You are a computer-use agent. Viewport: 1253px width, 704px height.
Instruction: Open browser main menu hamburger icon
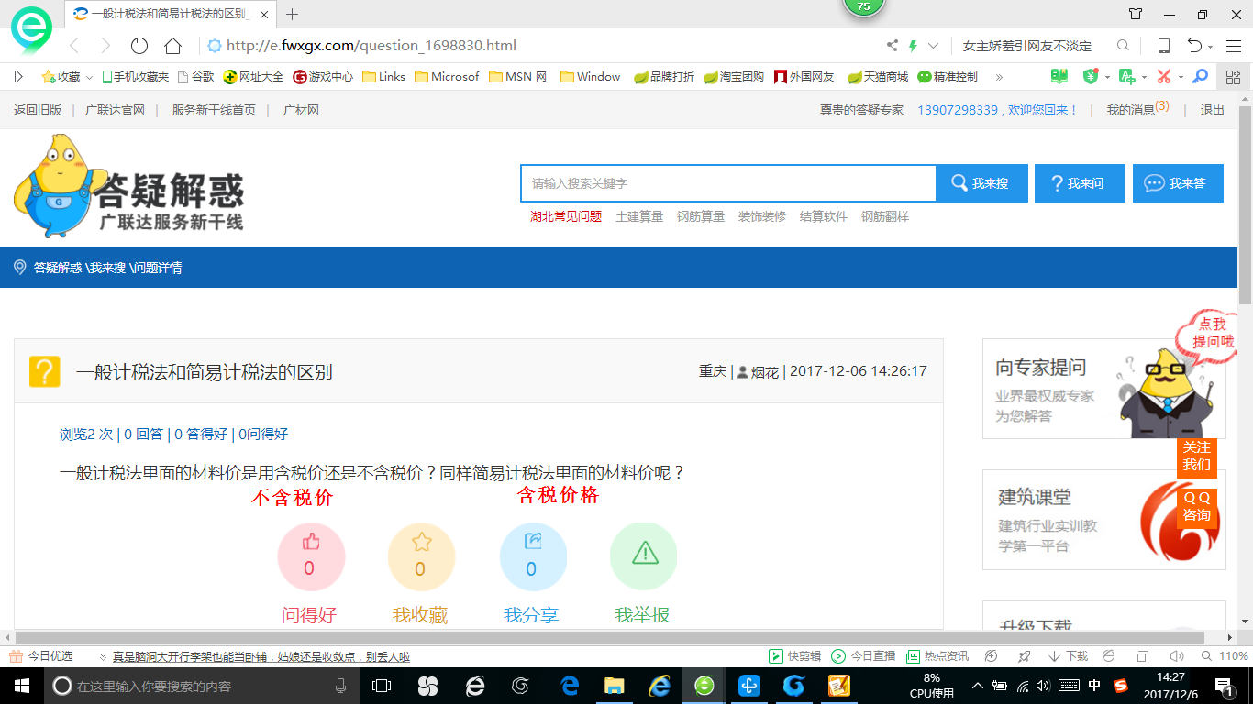tap(1232, 46)
